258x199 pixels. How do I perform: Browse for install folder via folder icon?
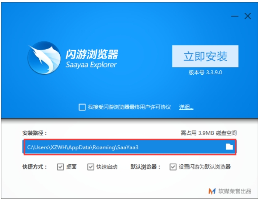(229, 147)
